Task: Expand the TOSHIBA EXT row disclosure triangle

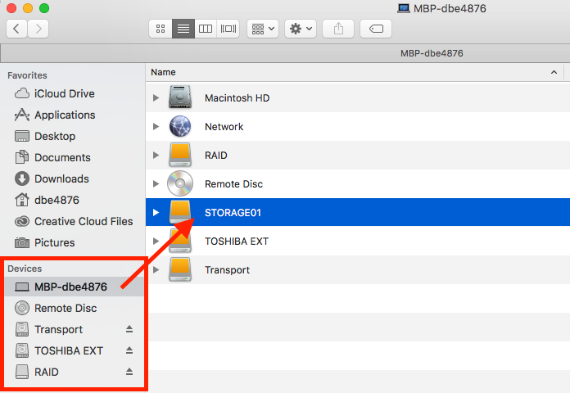Action: coord(156,241)
